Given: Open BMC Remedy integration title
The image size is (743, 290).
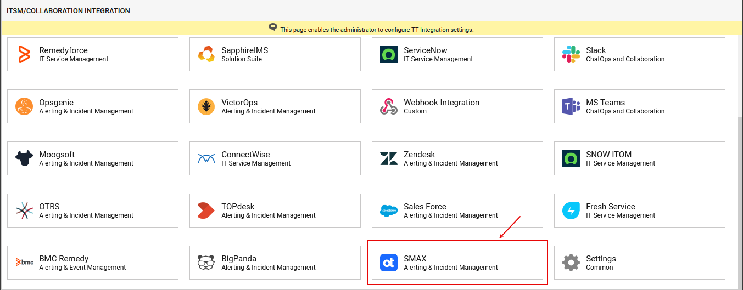Looking at the screenshot, I should (64, 259).
